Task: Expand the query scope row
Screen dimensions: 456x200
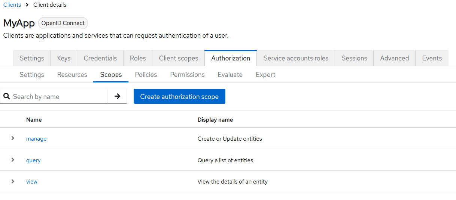Action: (13, 160)
